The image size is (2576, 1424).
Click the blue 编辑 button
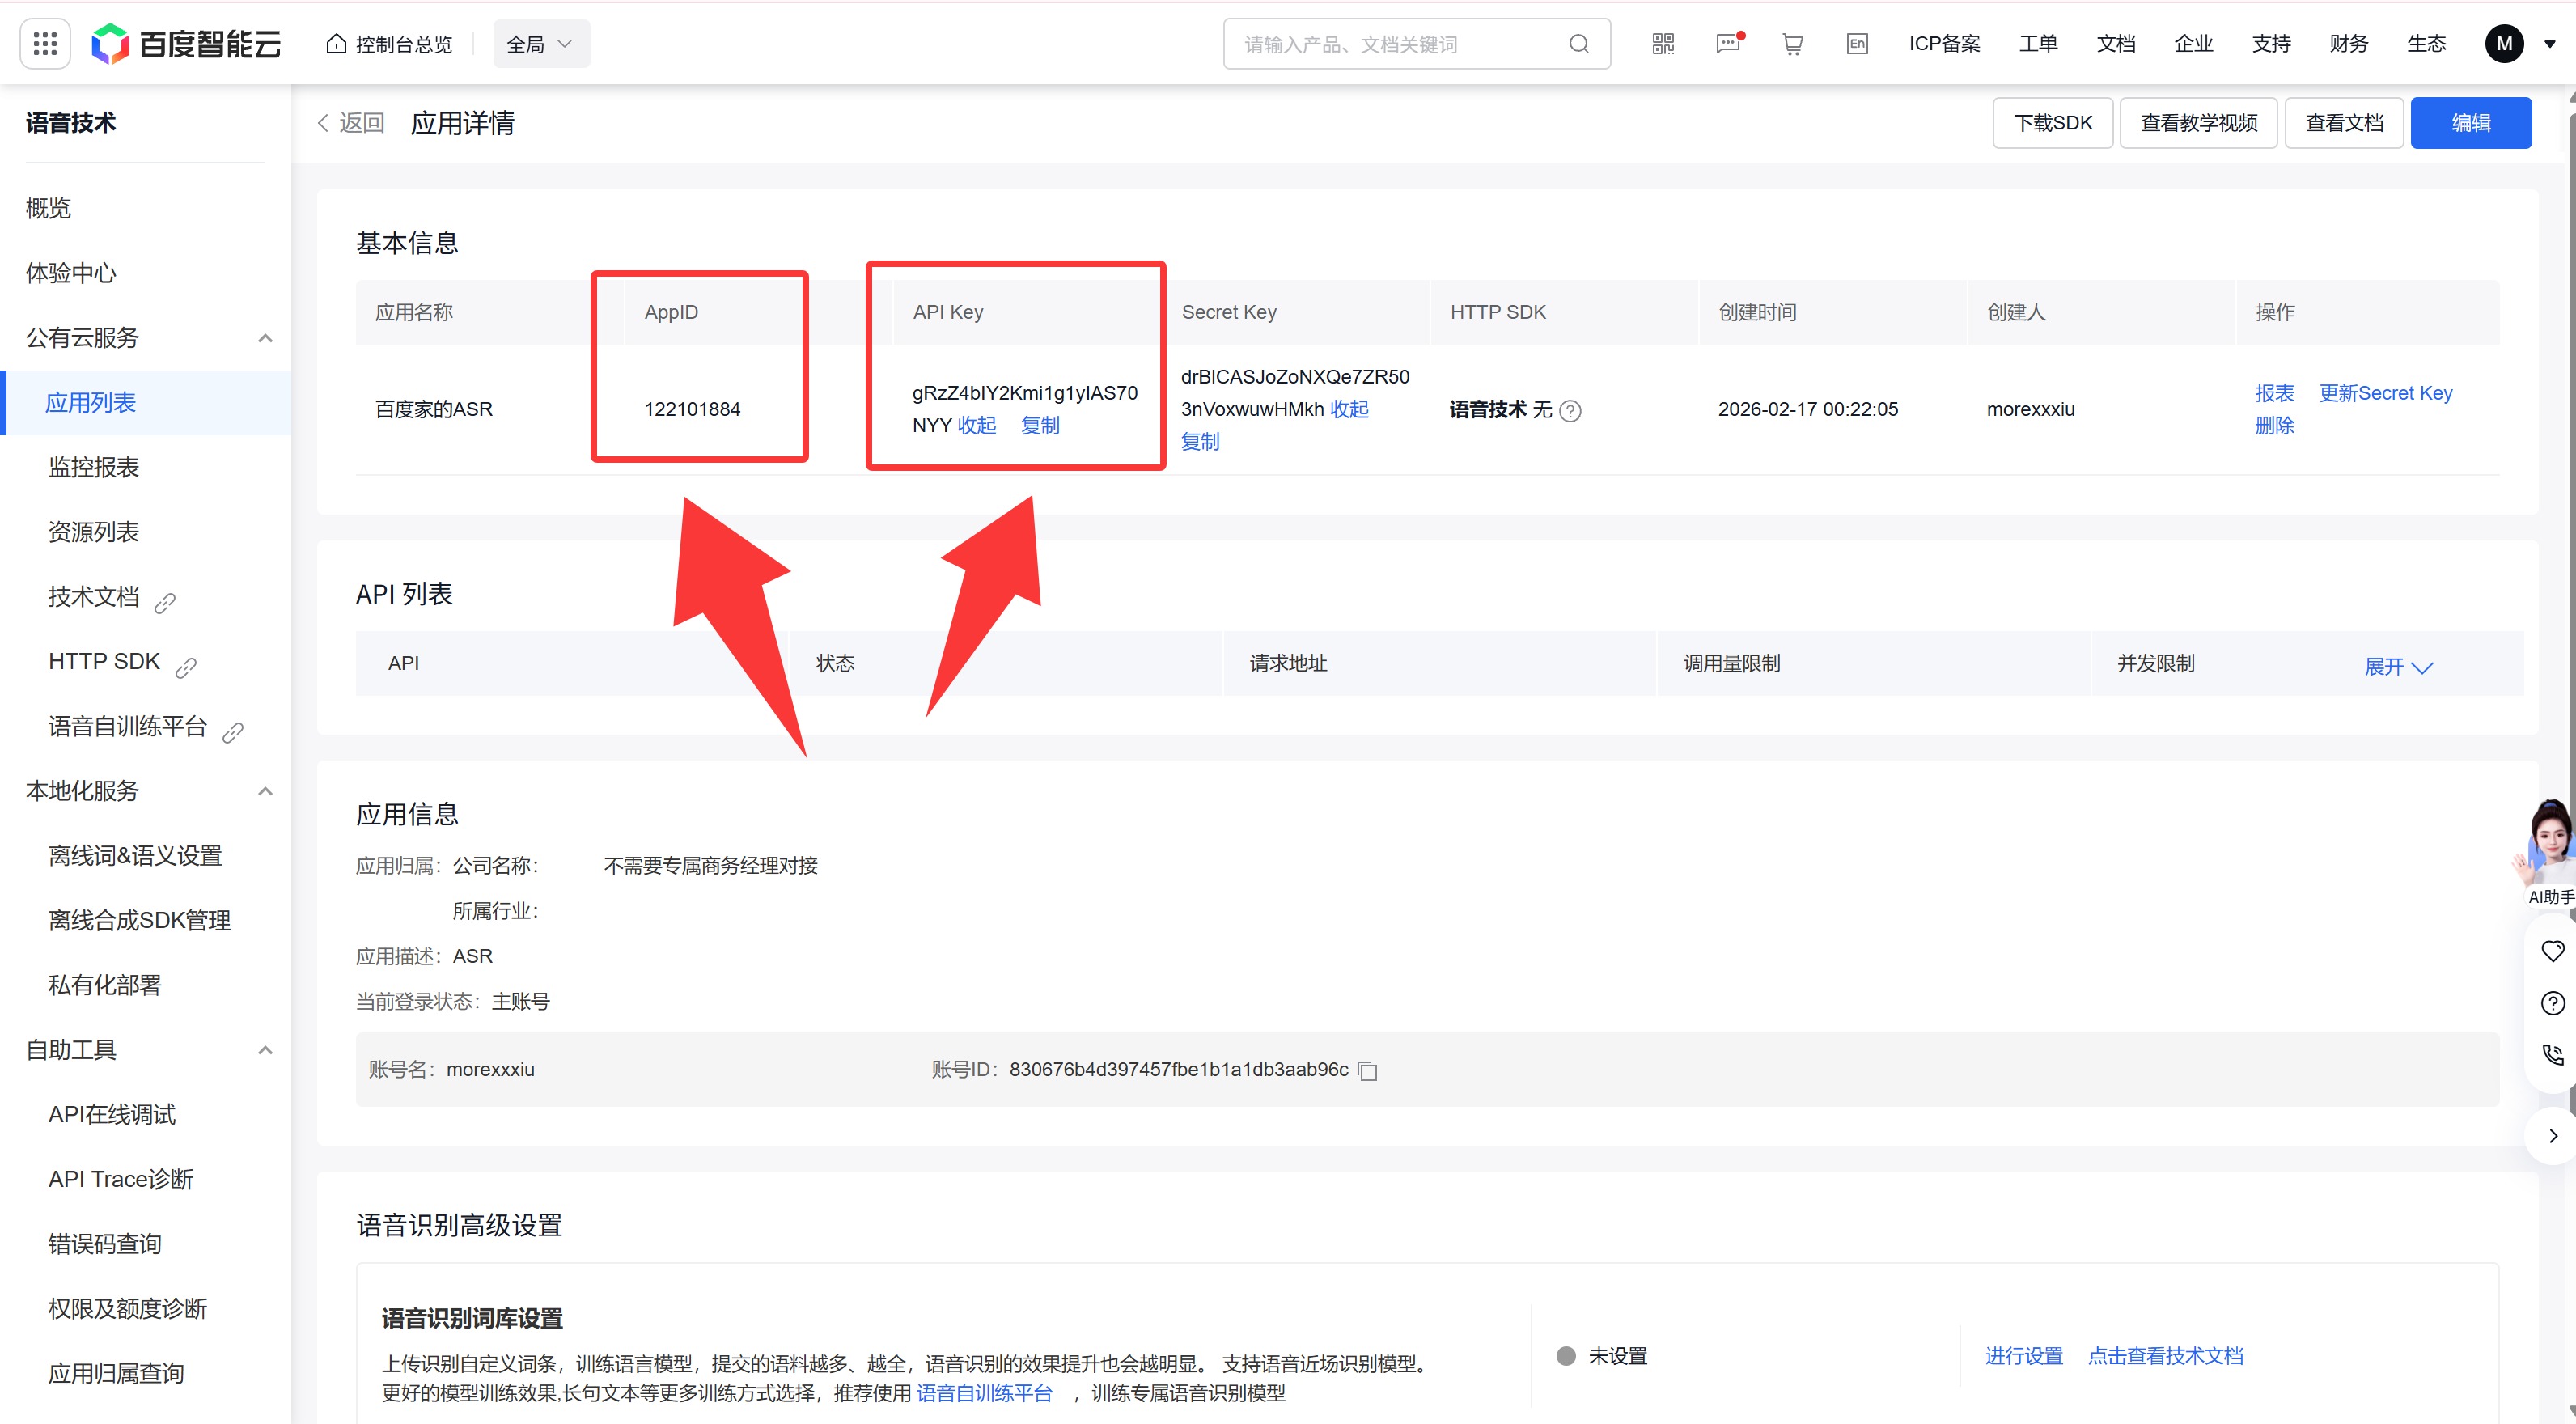[2470, 123]
